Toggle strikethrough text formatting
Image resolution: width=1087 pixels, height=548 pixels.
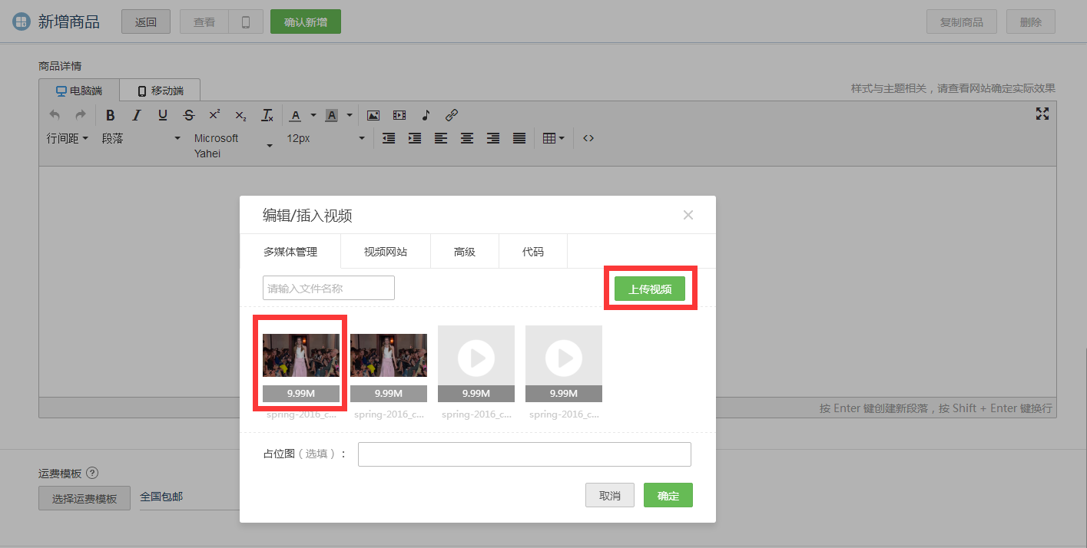coord(189,115)
